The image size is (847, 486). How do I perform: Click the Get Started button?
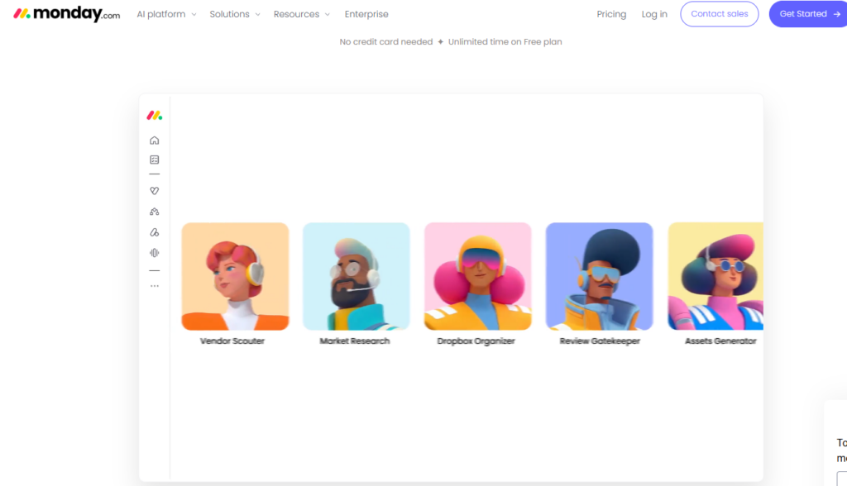(808, 14)
